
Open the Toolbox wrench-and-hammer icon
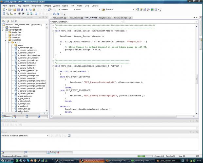(148, 10)
